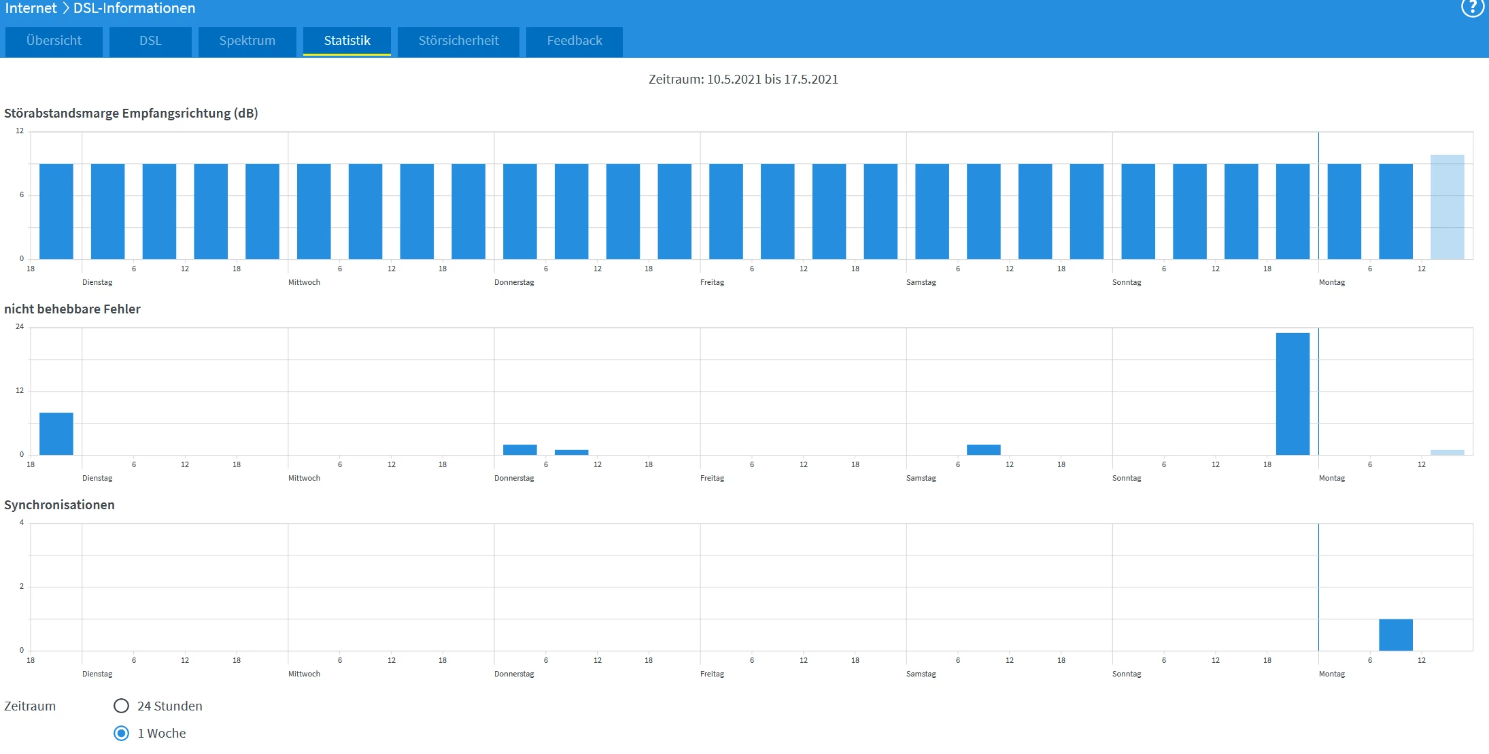Click the tallest error bar on Sonntag
This screenshot has height=754, width=1489.
(1293, 394)
